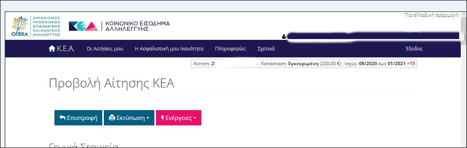Click the OPEKA organization logo
This screenshot has width=467, height=148.
pyautogui.click(x=36, y=26)
